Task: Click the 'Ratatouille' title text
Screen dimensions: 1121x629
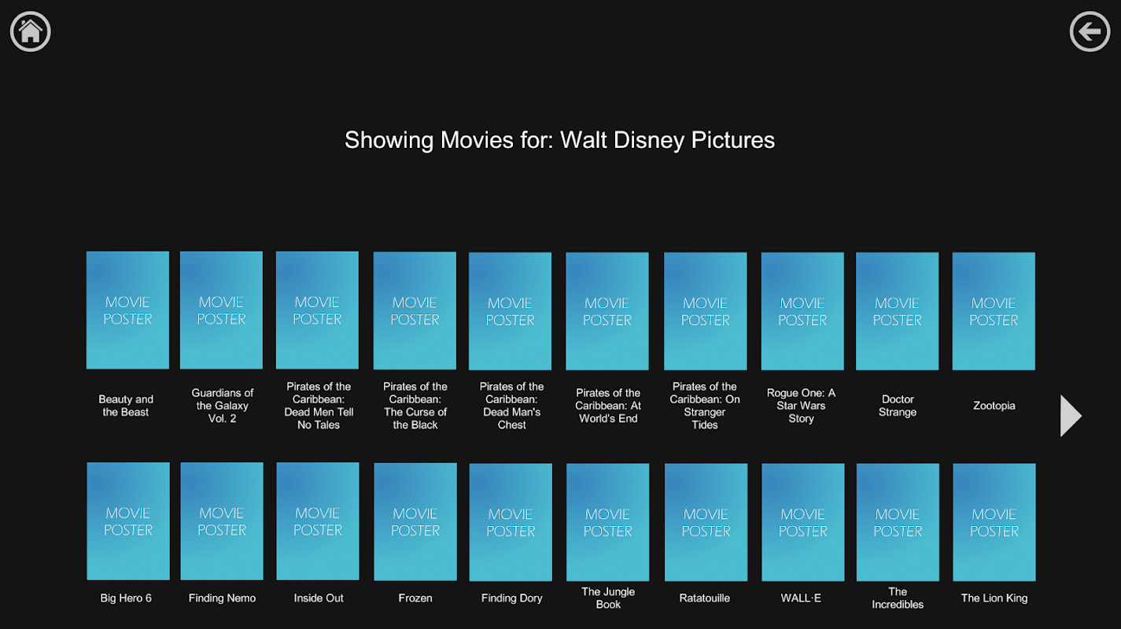Action: pos(705,598)
